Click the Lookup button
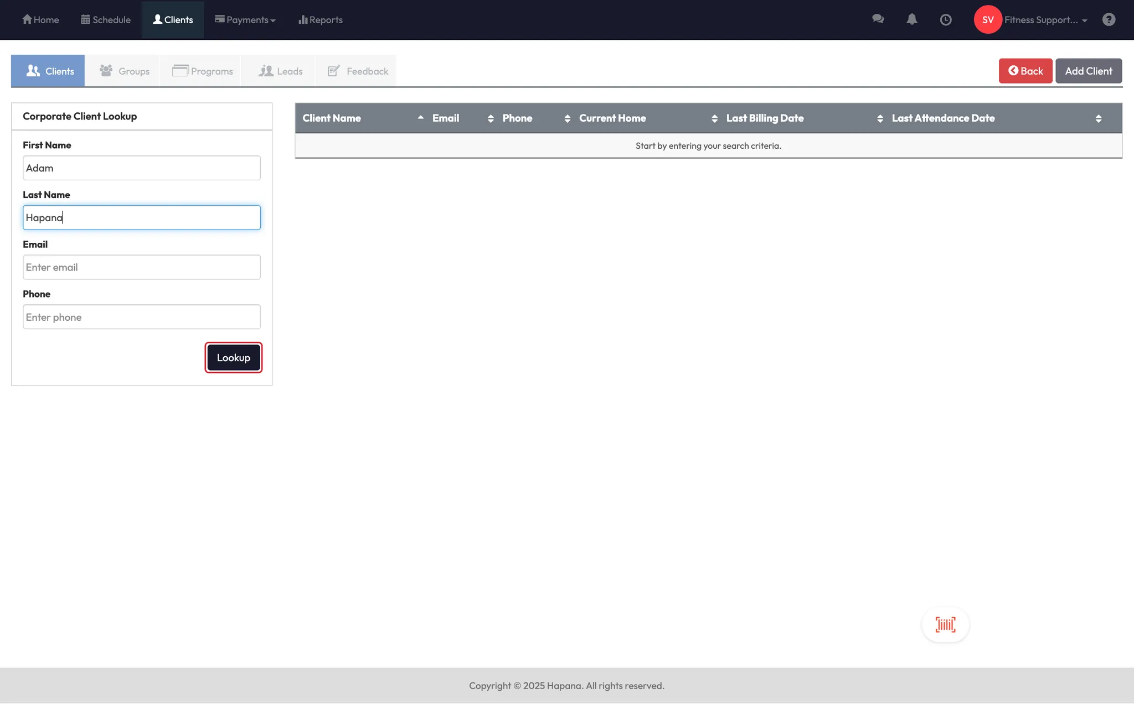Image resolution: width=1134 pixels, height=704 pixels. pos(233,358)
